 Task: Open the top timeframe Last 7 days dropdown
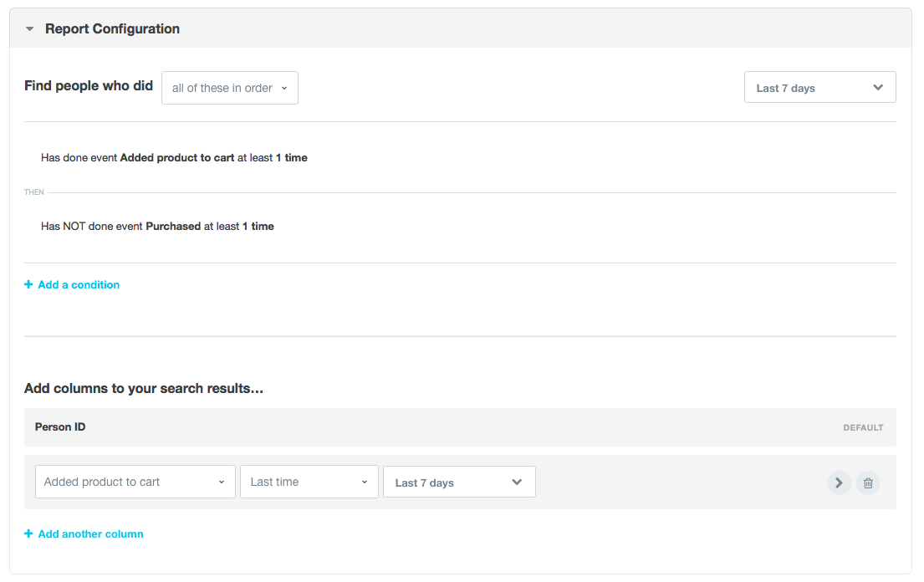819,87
